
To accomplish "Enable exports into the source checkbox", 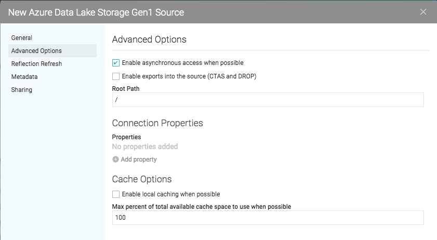I will click(116, 76).
